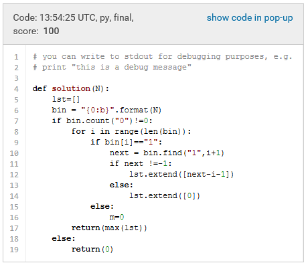The image size is (308, 265).
Task: Click the return(0) line
Action: pyautogui.click(x=92, y=249)
